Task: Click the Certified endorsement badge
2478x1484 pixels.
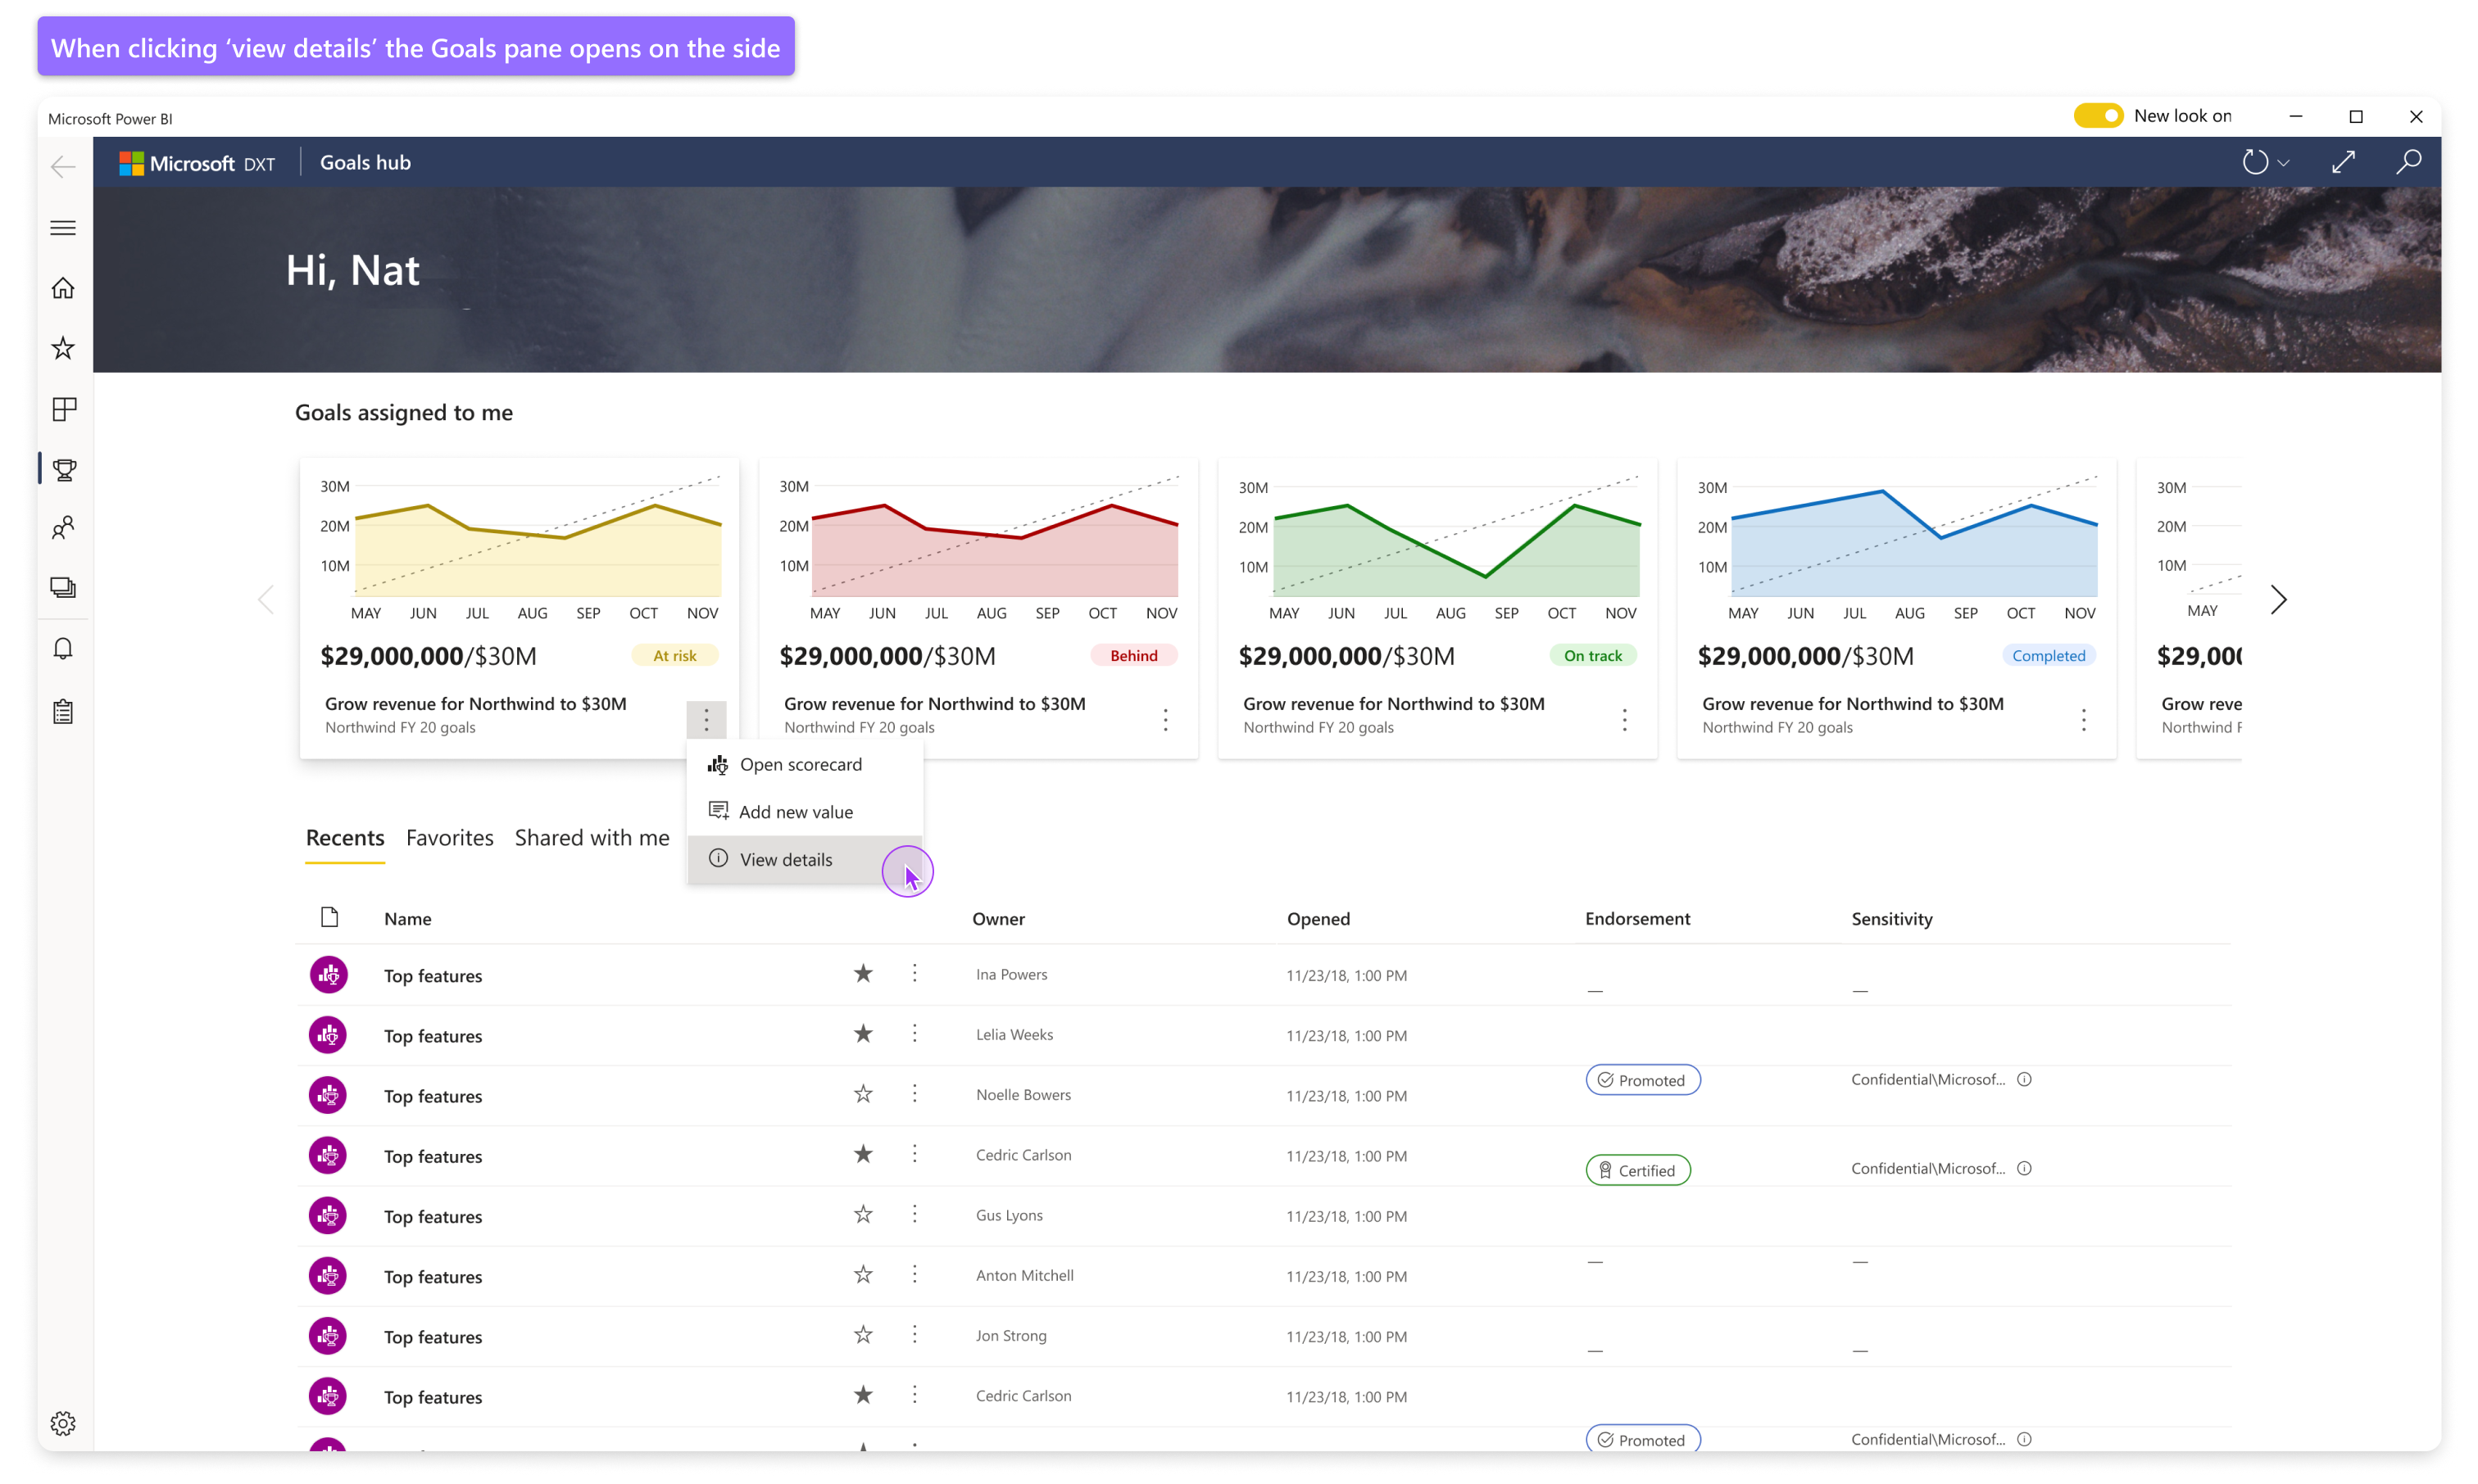Action: (1638, 1170)
